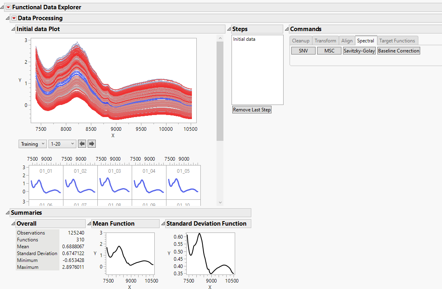Switch to the Transform tab
This screenshot has width=442, height=289.
[325, 40]
